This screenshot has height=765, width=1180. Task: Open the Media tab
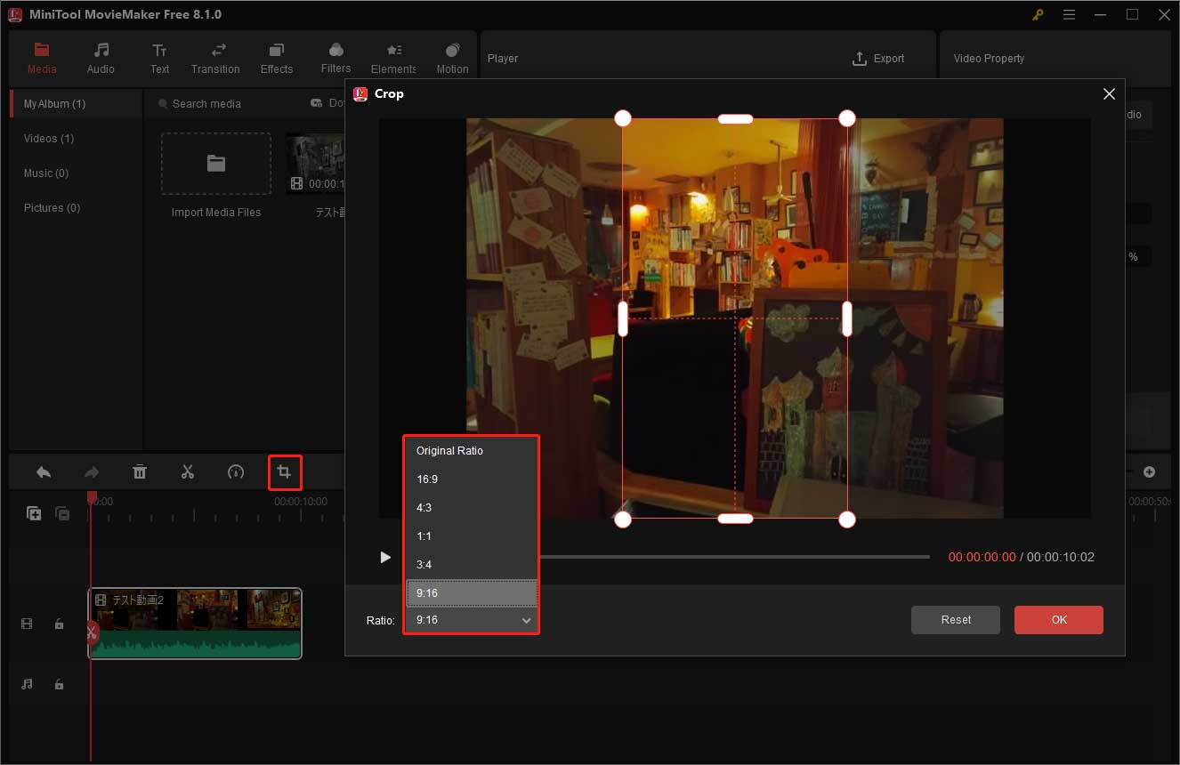coord(42,59)
